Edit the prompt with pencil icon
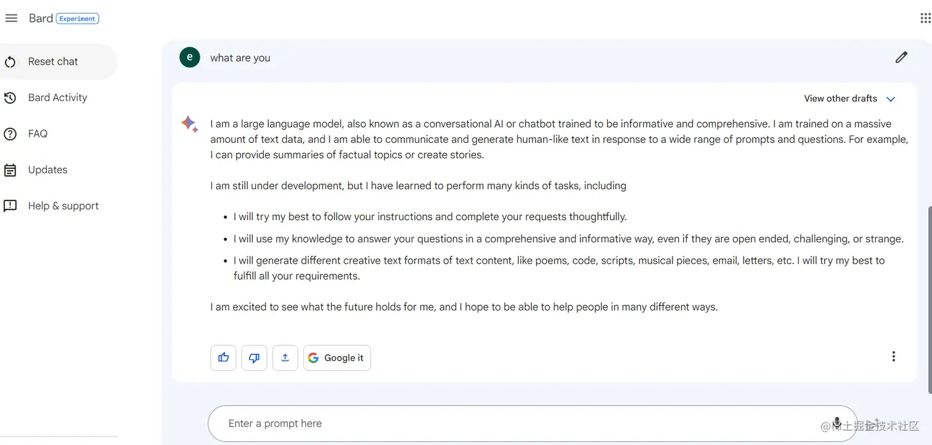The image size is (932, 445). (901, 57)
